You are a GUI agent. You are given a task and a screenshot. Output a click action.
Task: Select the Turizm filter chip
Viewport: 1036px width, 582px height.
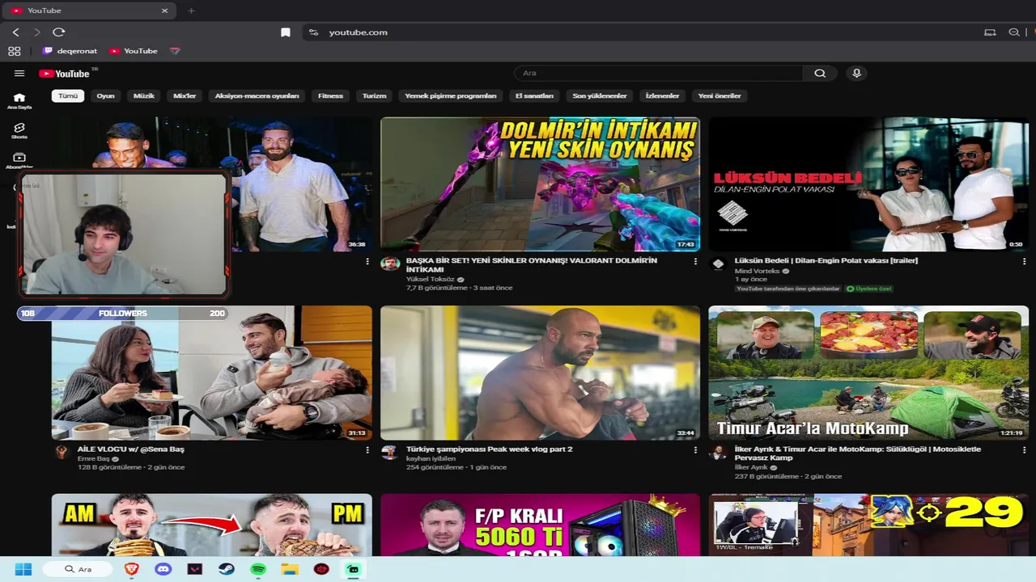(x=374, y=95)
